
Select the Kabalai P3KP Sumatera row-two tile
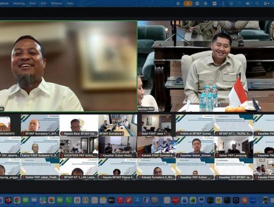[x=157, y=147]
